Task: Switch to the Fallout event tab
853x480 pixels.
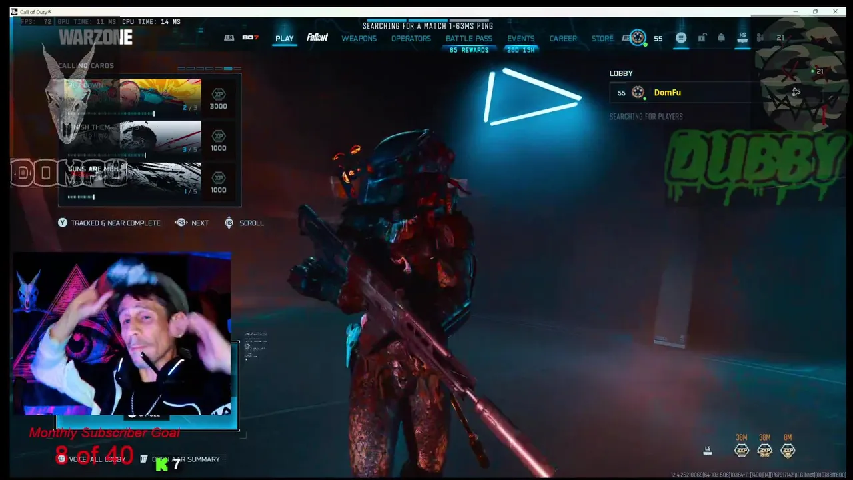Action: click(x=317, y=37)
